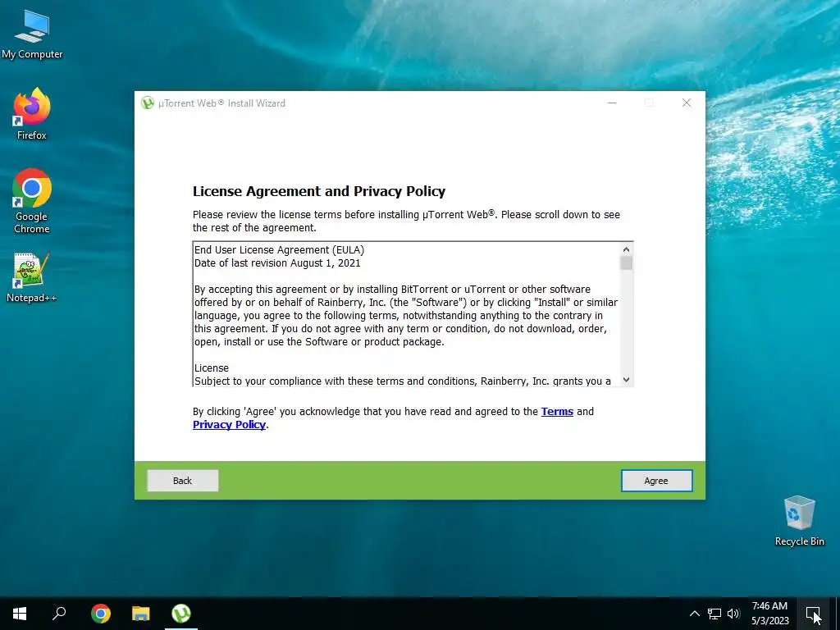Click uTorrent logo in wizard title bar
This screenshot has height=630, width=840.
148,103
